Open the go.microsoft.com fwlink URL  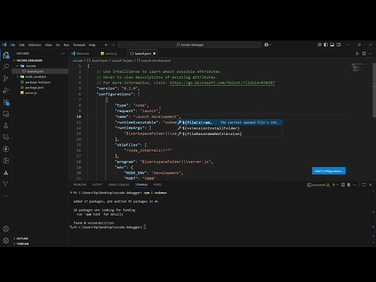(222, 83)
